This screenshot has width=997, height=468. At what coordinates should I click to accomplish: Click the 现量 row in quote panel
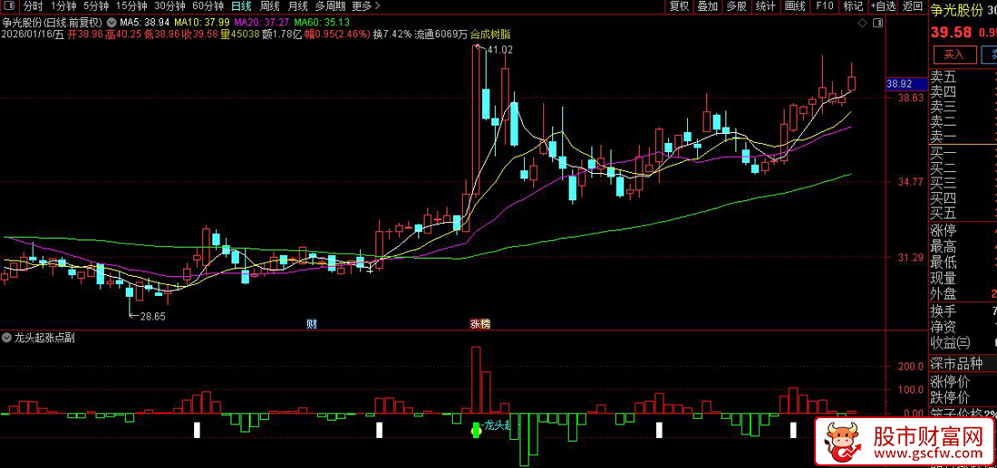click(x=963, y=278)
